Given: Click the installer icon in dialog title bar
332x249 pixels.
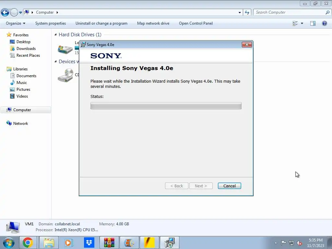Looking at the screenshot, I should [x=83, y=45].
